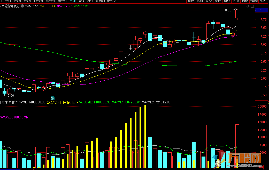
Task: Click the teal 解 marker icon
Action: (x=53, y=98)
